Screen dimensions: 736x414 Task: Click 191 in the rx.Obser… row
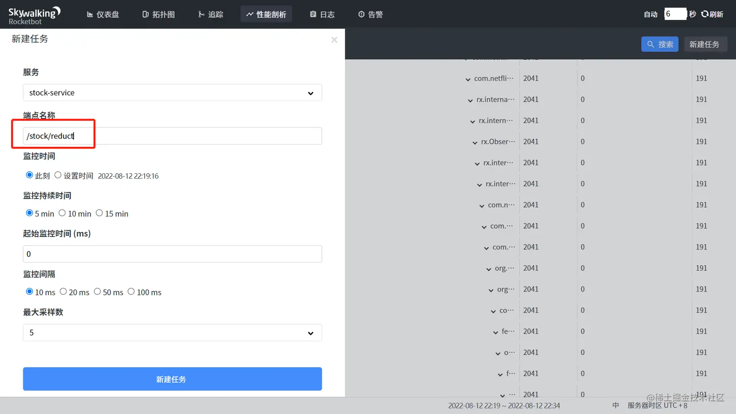coord(701,142)
